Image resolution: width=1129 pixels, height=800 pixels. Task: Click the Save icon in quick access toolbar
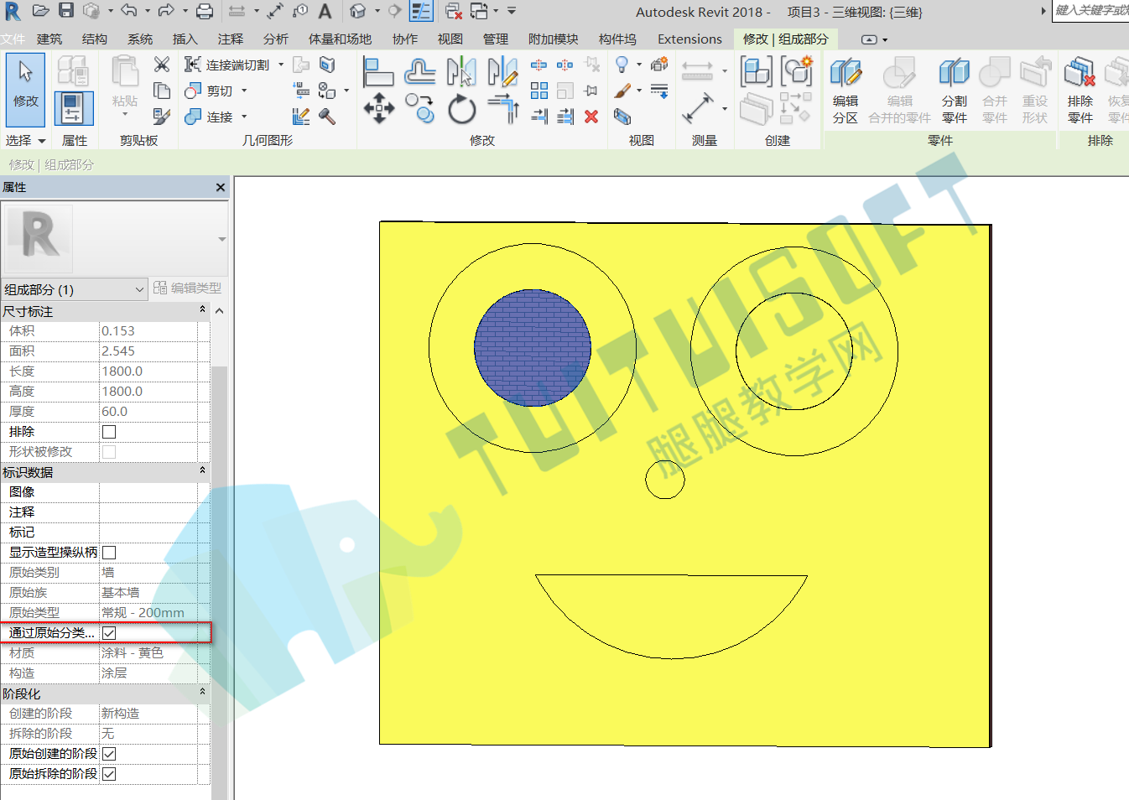pos(66,11)
